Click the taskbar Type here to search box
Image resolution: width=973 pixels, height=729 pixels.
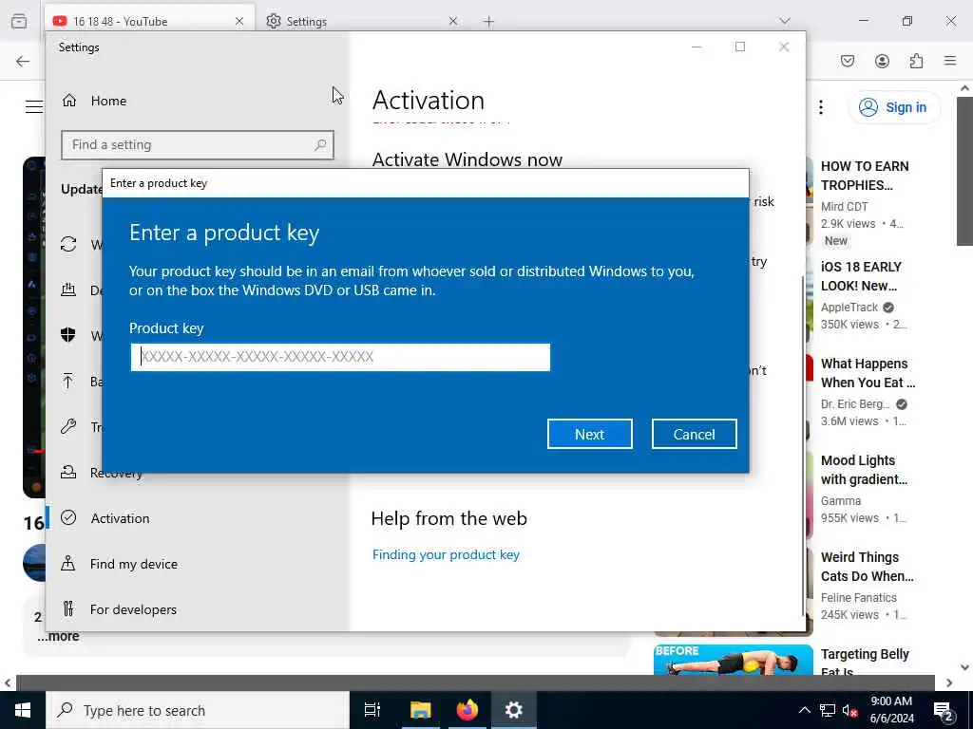(198, 710)
